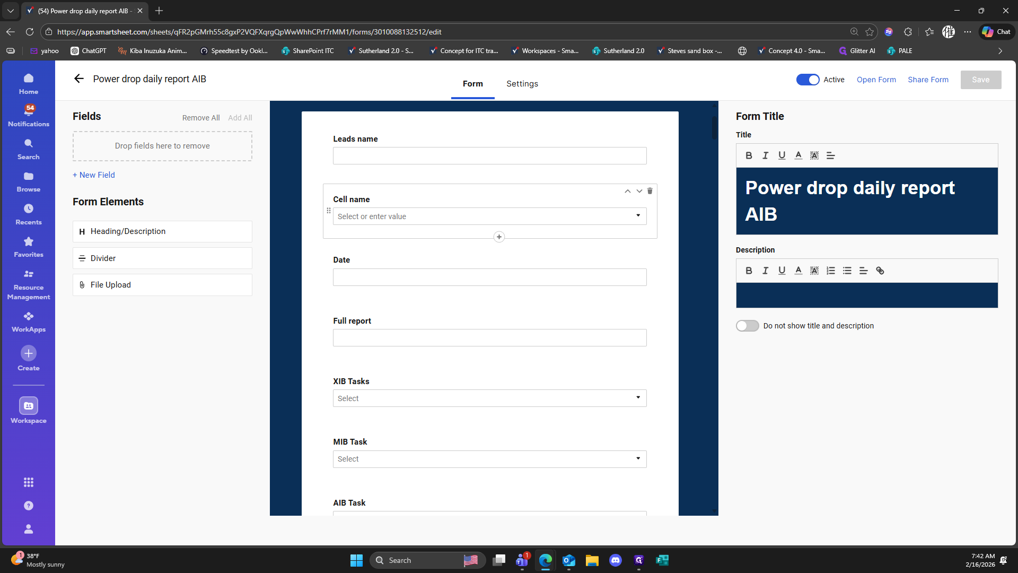Click the back arrow beside form name
This screenshot has width=1018, height=573.
pyautogui.click(x=79, y=79)
